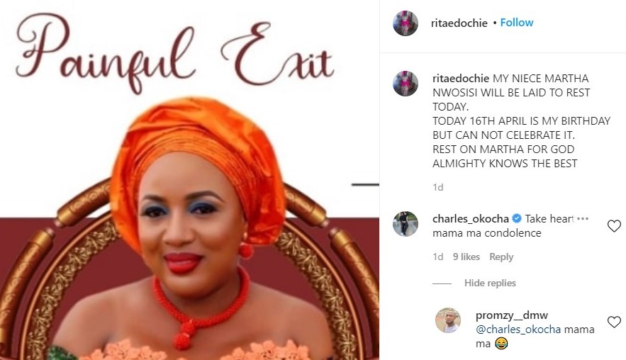Open promzy__dmw's profile avatar

(x=448, y=320)
